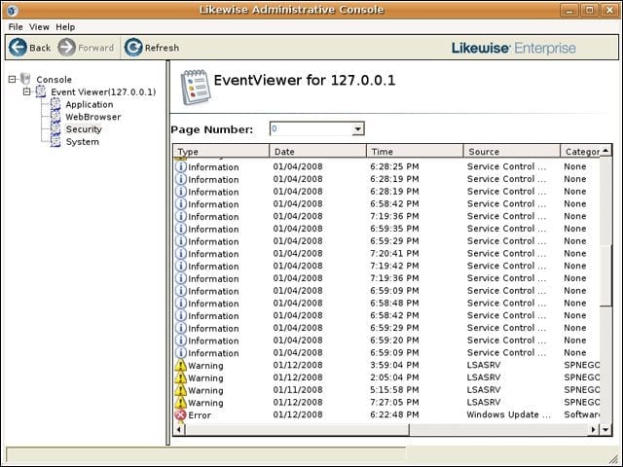Click the time '6:22:48 PM'
Screen dimensions: 623x467
pyautogui.click(x=394, y=414)
